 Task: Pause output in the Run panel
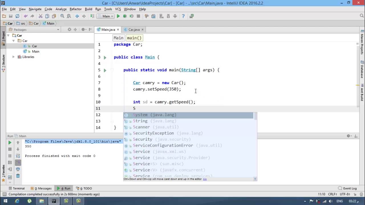(x=10, y=156)
